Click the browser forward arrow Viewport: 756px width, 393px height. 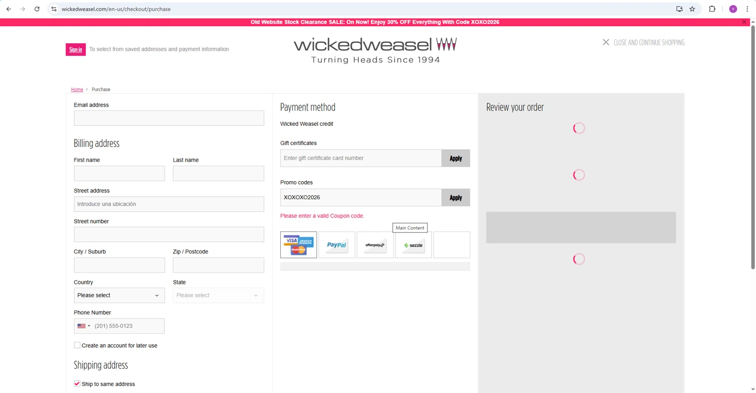[x=23, y=9]
